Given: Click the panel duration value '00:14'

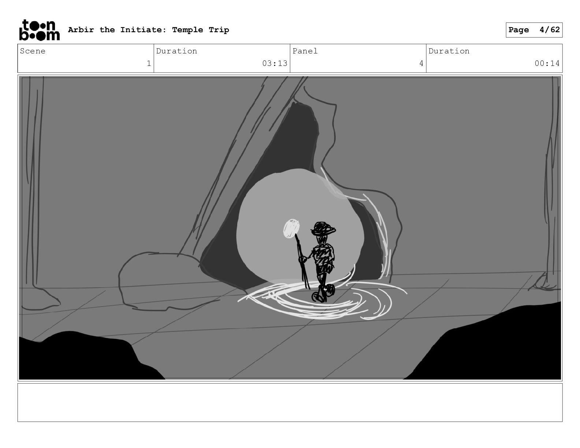Looking at the screenshot, I should (547, 63).
